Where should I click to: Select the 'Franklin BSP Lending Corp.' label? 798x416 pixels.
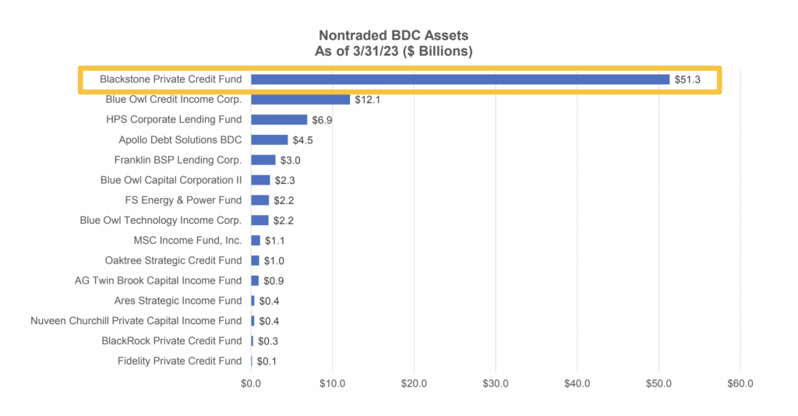178,160
